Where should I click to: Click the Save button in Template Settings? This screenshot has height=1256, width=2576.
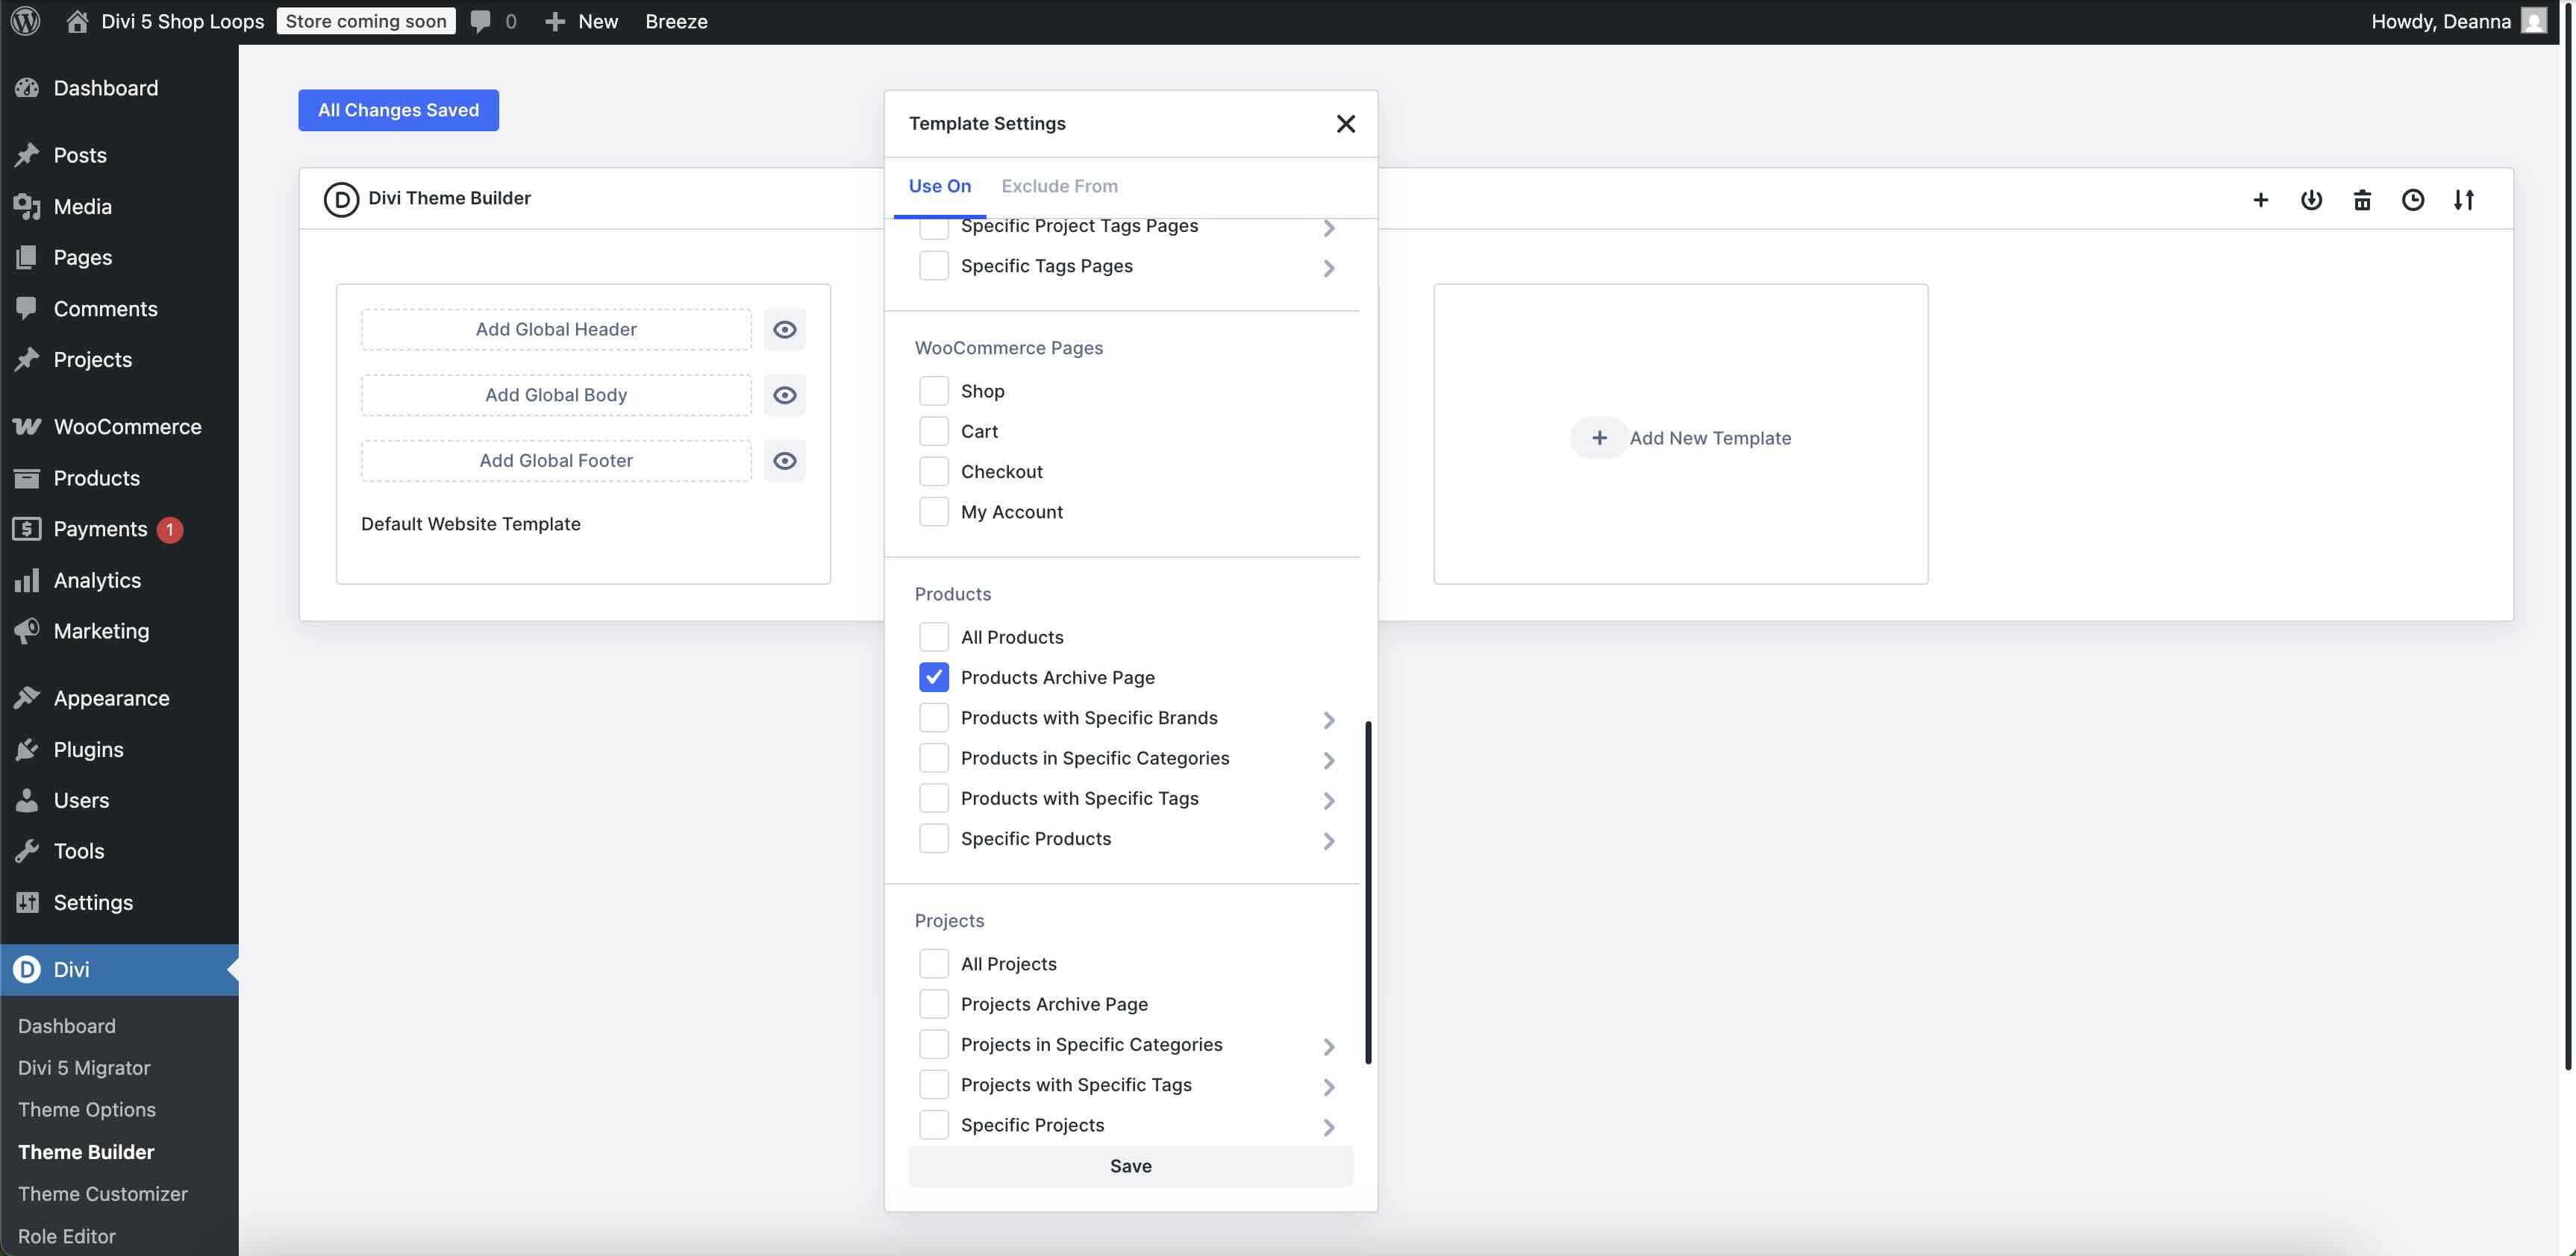pos(1130,1165)
